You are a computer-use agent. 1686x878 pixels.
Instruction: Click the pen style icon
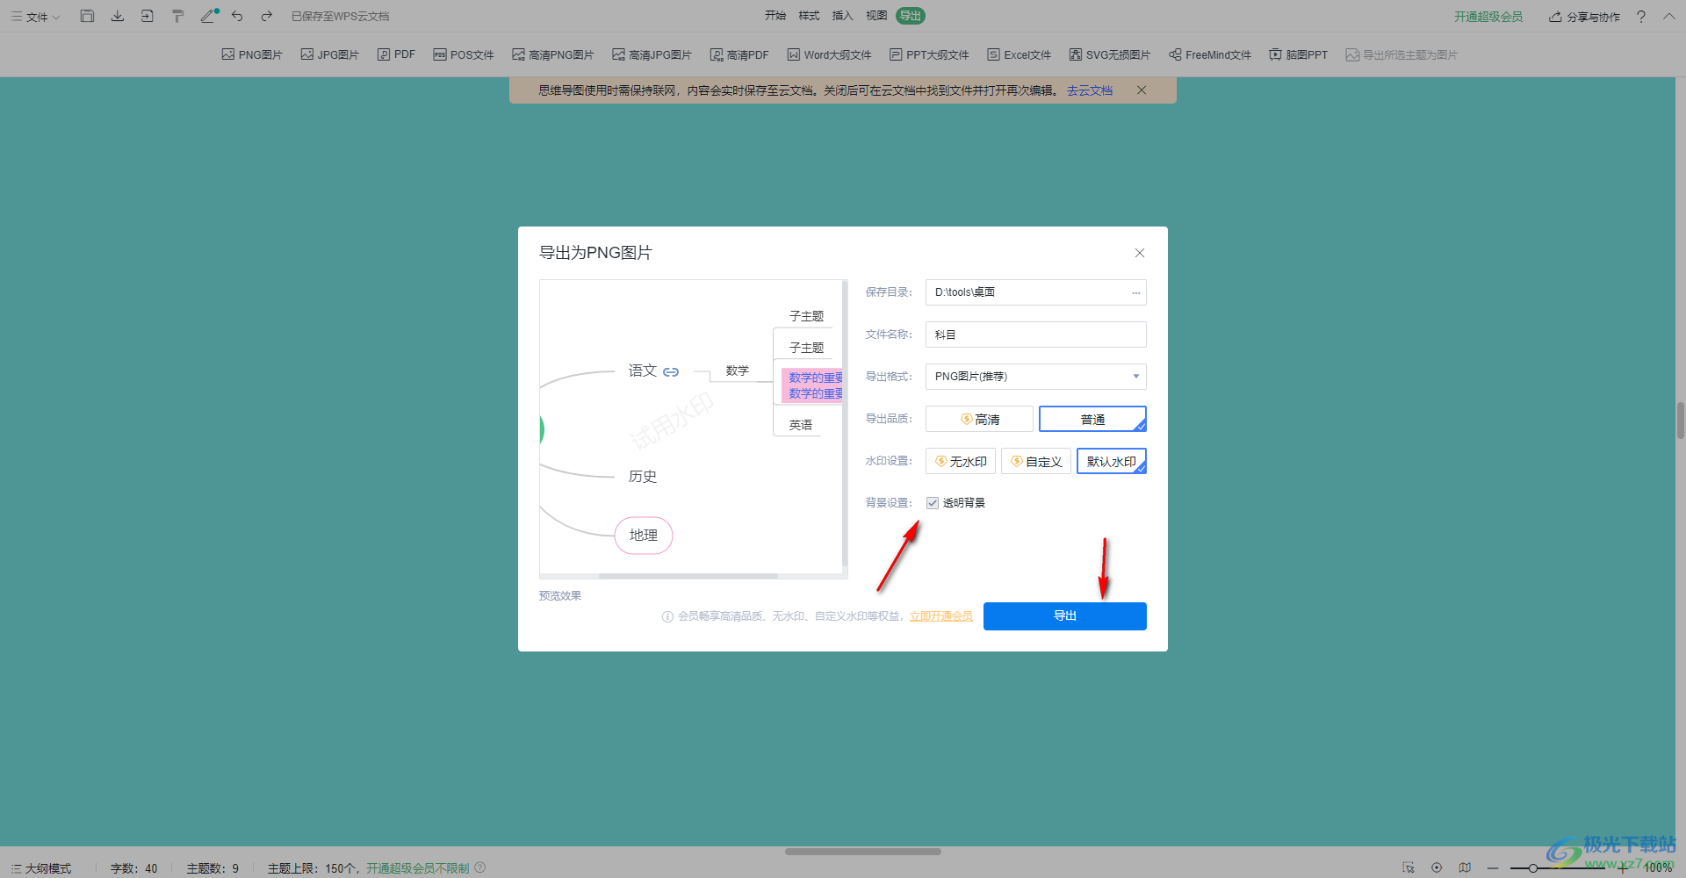click(209, 16)
